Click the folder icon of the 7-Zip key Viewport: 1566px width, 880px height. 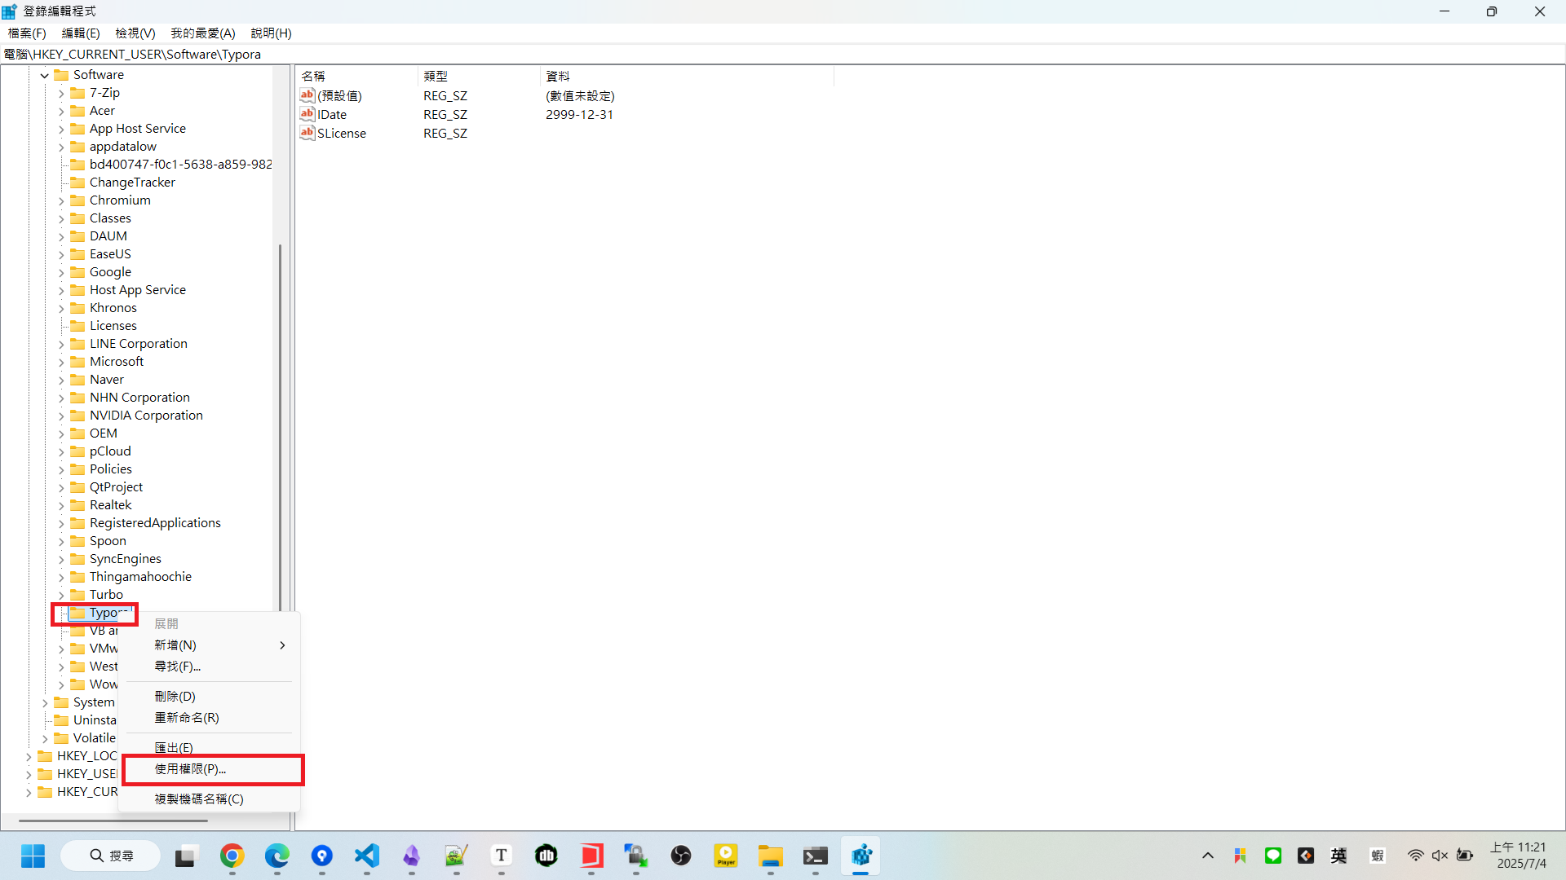[x=77, y=93]
